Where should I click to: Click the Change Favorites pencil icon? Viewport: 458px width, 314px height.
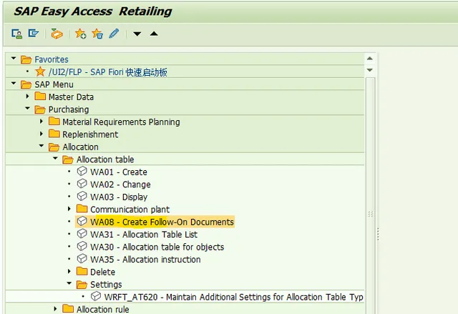pyautogui.click(x=114, y=34)
